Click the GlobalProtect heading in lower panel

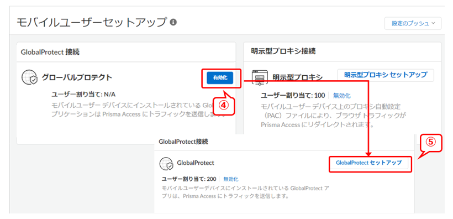point(196,163)
